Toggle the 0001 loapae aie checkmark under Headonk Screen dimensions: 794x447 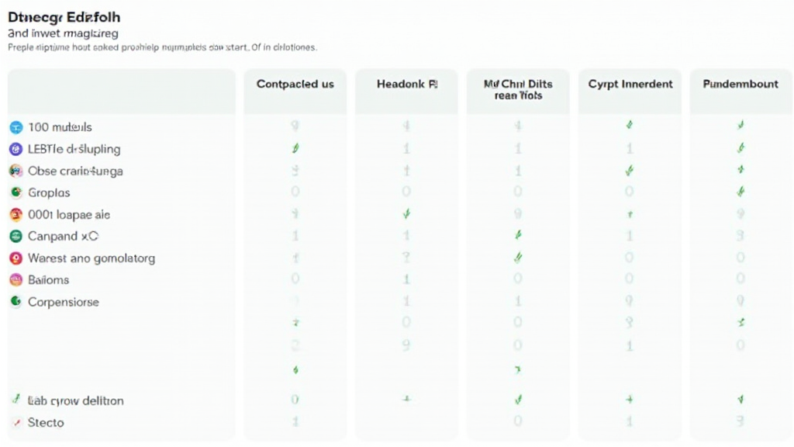[406, 213]
